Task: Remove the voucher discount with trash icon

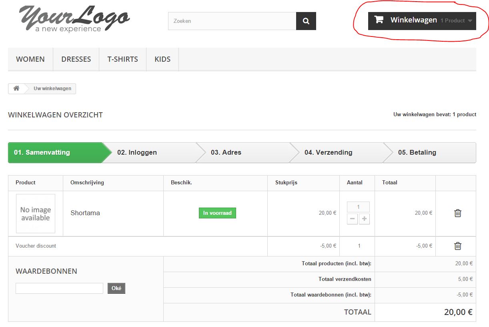Action: tap(458, 246)
